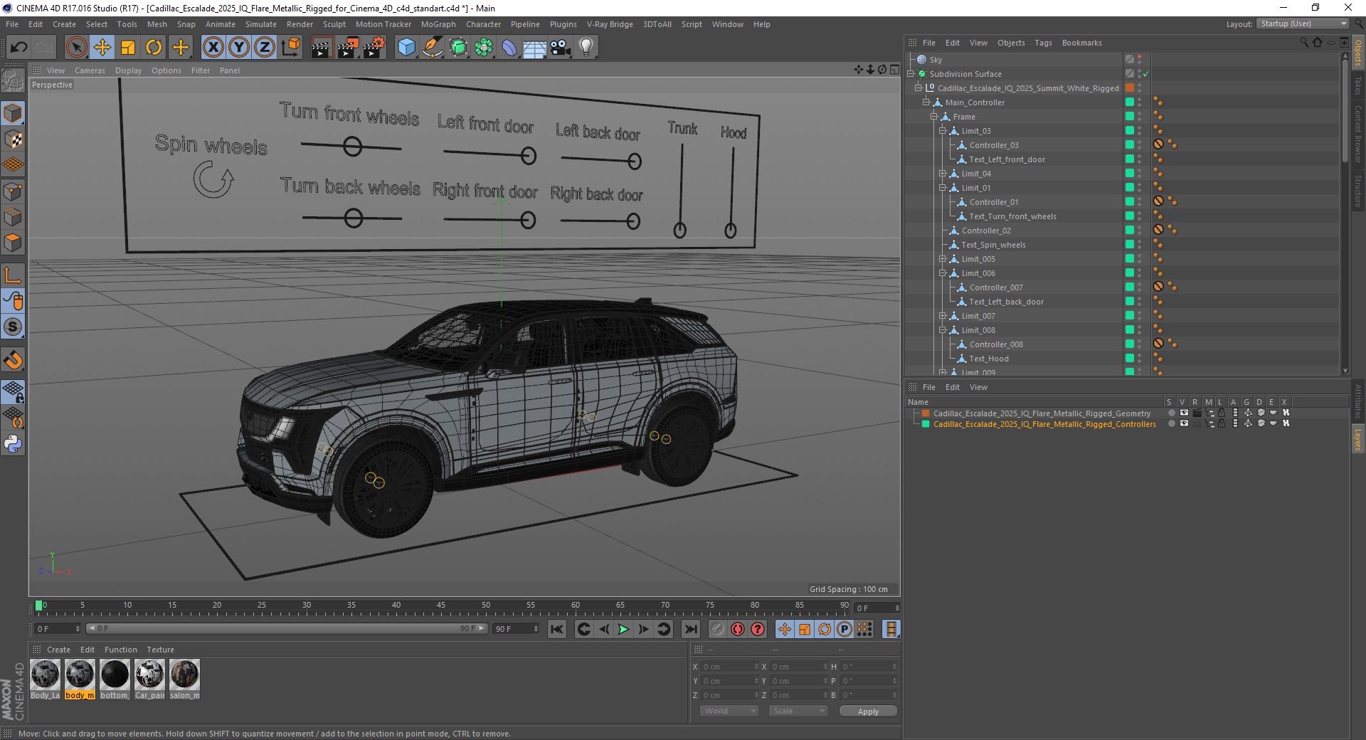Image resolution: width=1366 pixels, height=740 pixels.
Task: Select Text_Spin_wheels object row
Action: (x=992, y=245)
